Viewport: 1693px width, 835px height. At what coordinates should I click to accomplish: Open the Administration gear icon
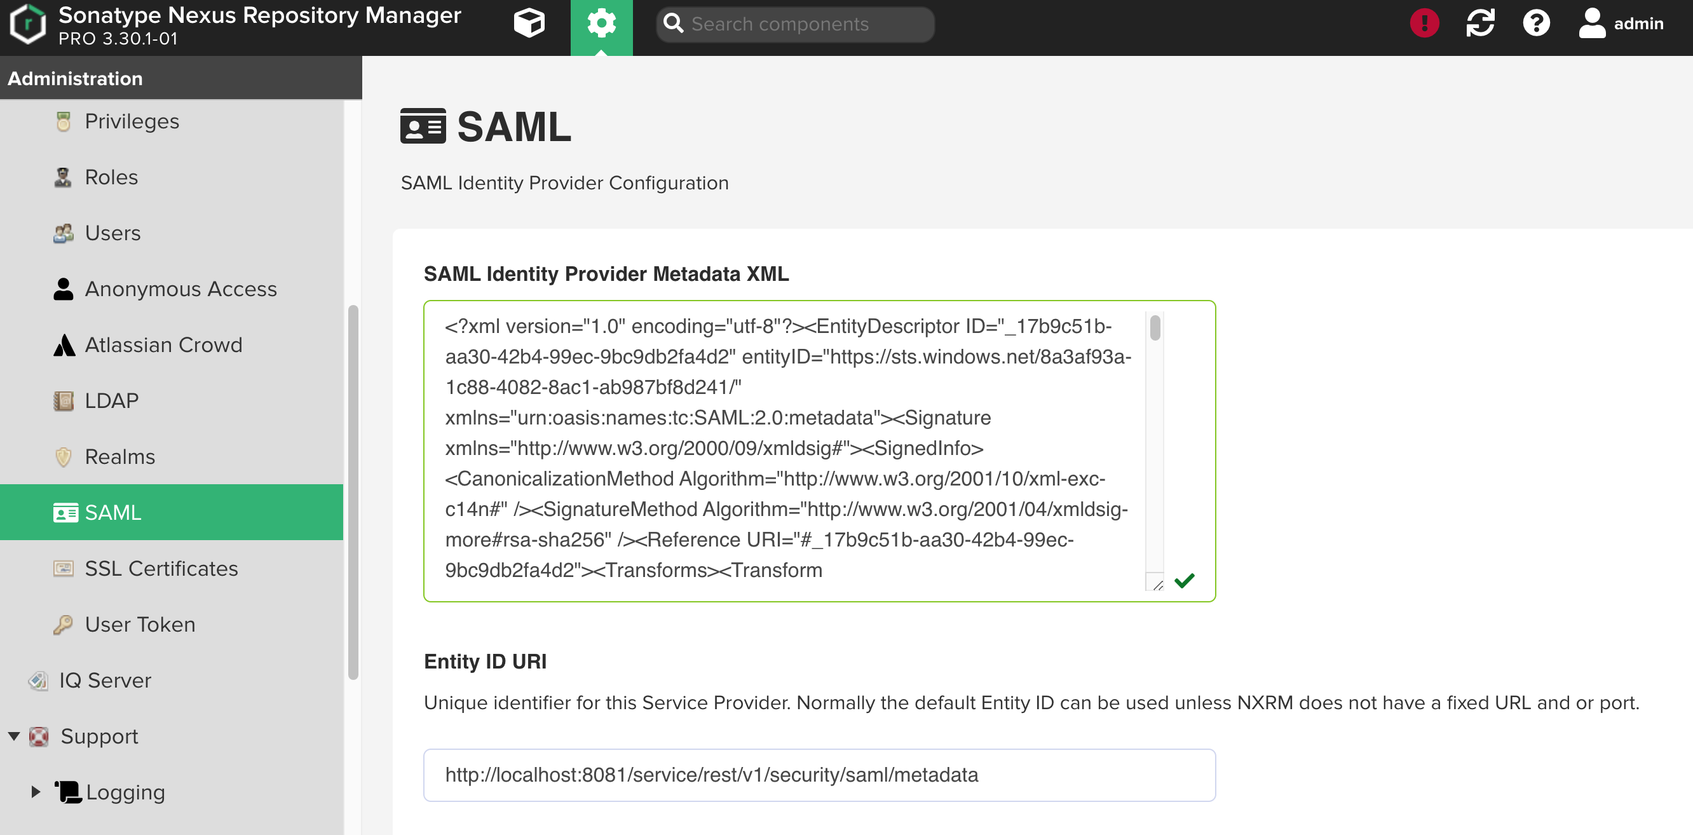tap(601, 24)
